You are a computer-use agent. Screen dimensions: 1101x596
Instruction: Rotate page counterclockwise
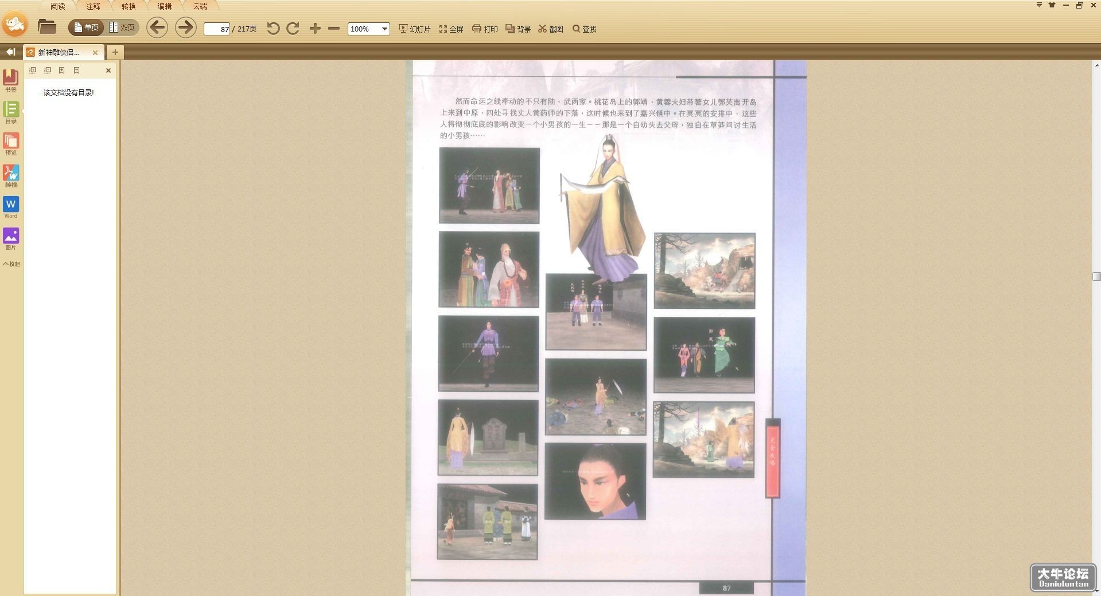[273, 29]
